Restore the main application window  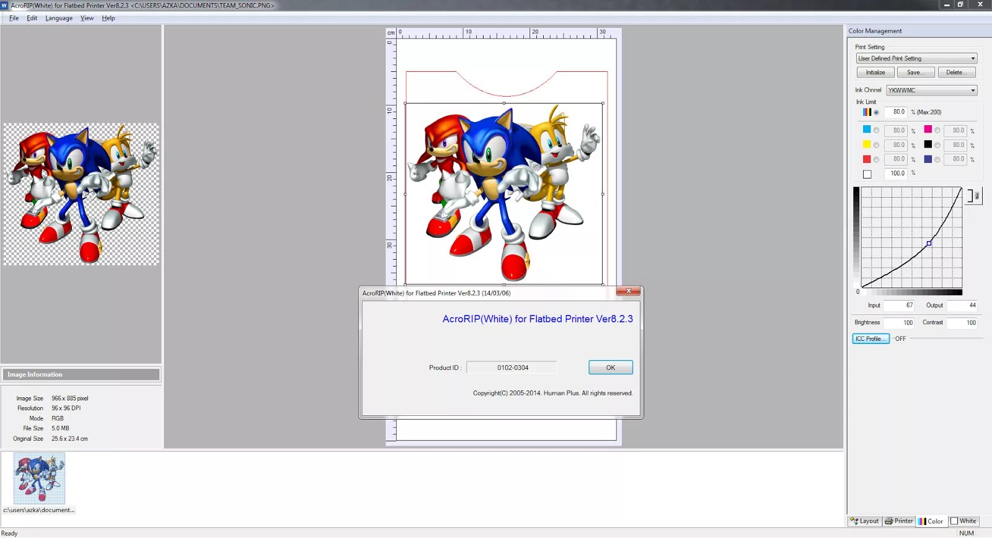click(x=960, y=4)
